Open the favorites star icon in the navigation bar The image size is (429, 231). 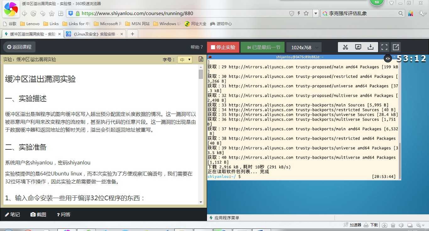tap(52, 13)
